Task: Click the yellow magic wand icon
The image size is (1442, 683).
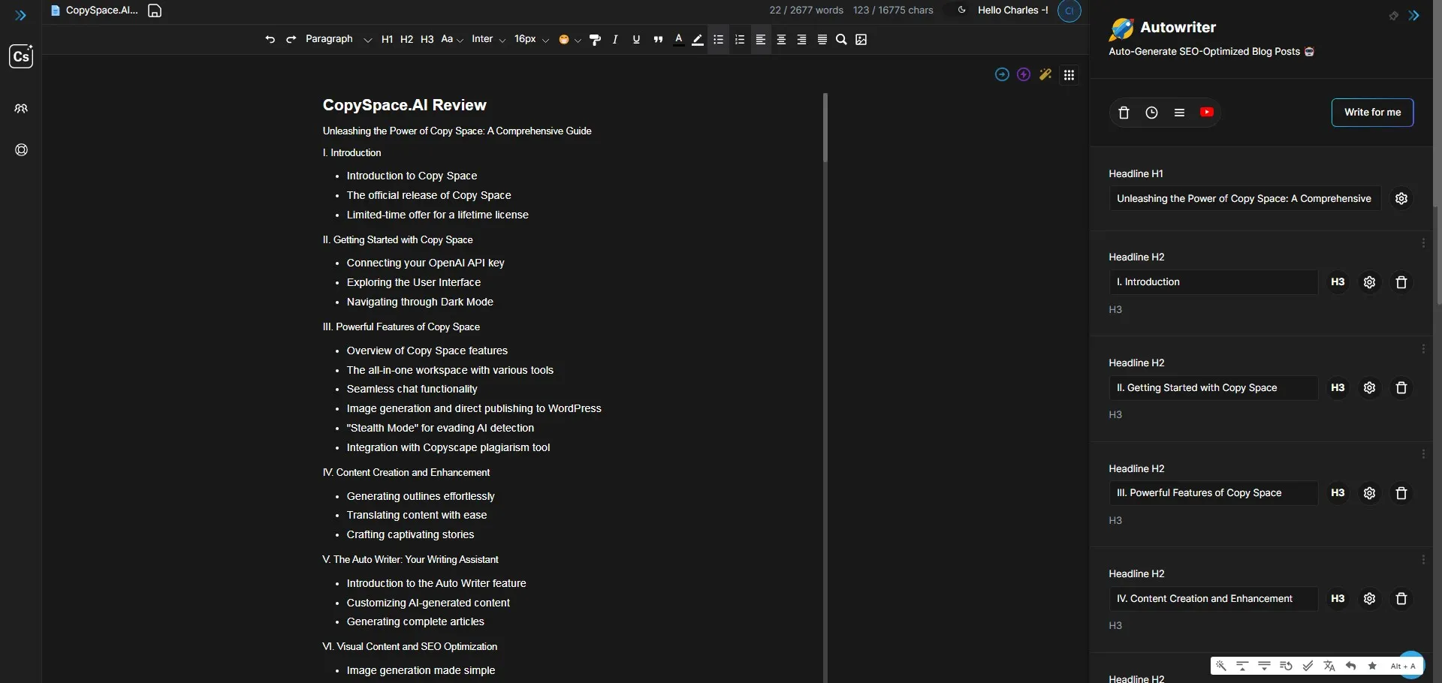Action: point(1045,74)
